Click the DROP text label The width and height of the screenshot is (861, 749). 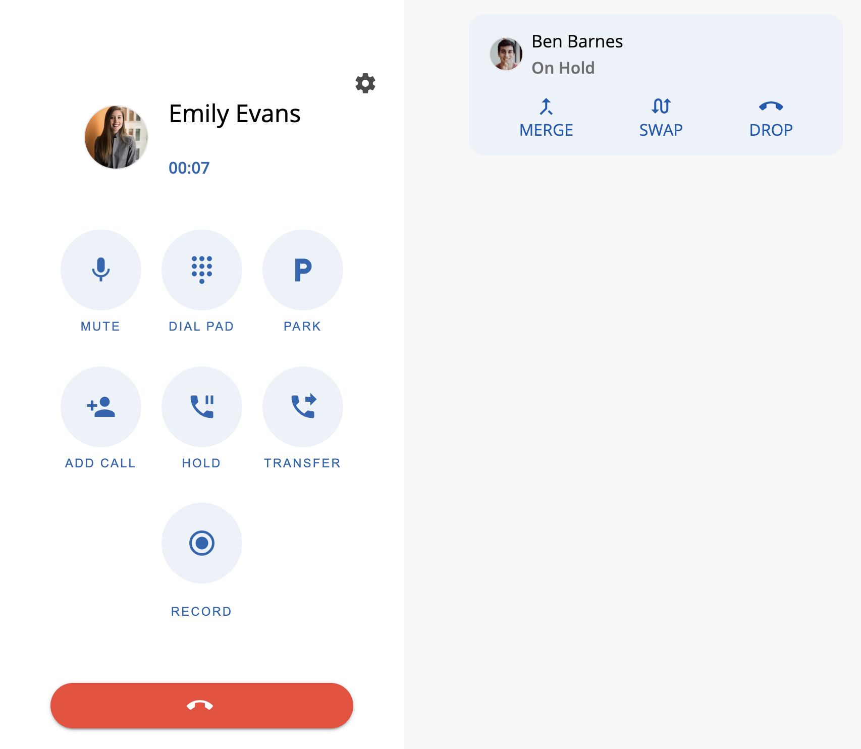(771, 130)
